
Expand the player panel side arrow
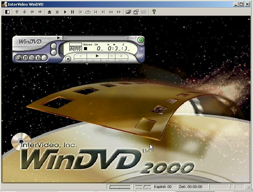point(142,49)
